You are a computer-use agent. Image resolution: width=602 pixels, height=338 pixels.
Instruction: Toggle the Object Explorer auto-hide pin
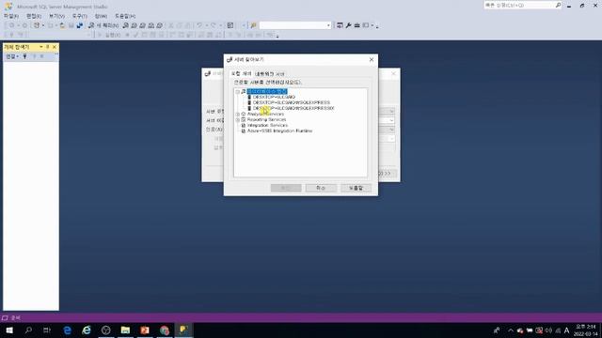click(x=48, y=47)
